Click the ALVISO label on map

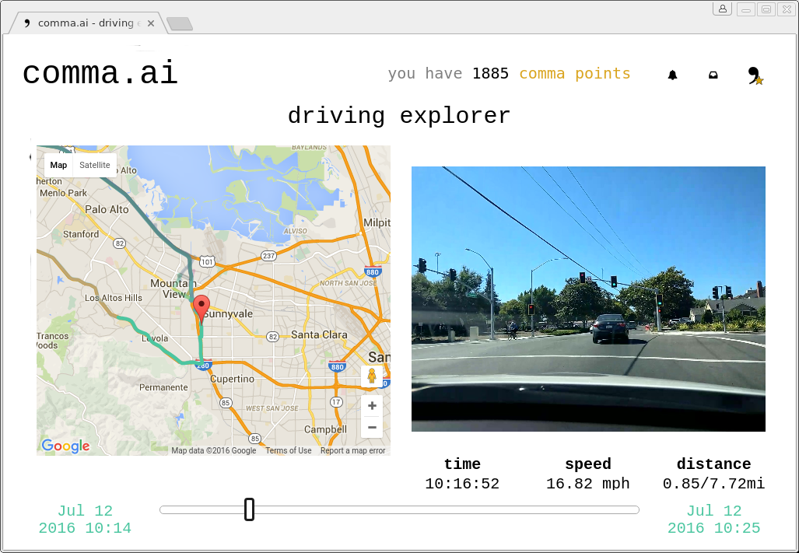[296, 231]
